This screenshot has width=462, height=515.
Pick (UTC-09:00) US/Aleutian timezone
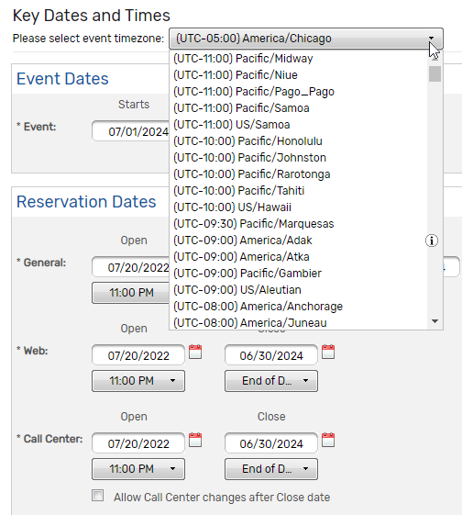(299, 290)
